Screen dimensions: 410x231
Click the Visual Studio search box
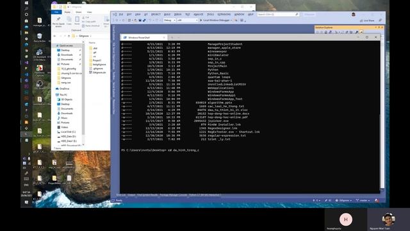pyautogui.click(x=278, y=14)
